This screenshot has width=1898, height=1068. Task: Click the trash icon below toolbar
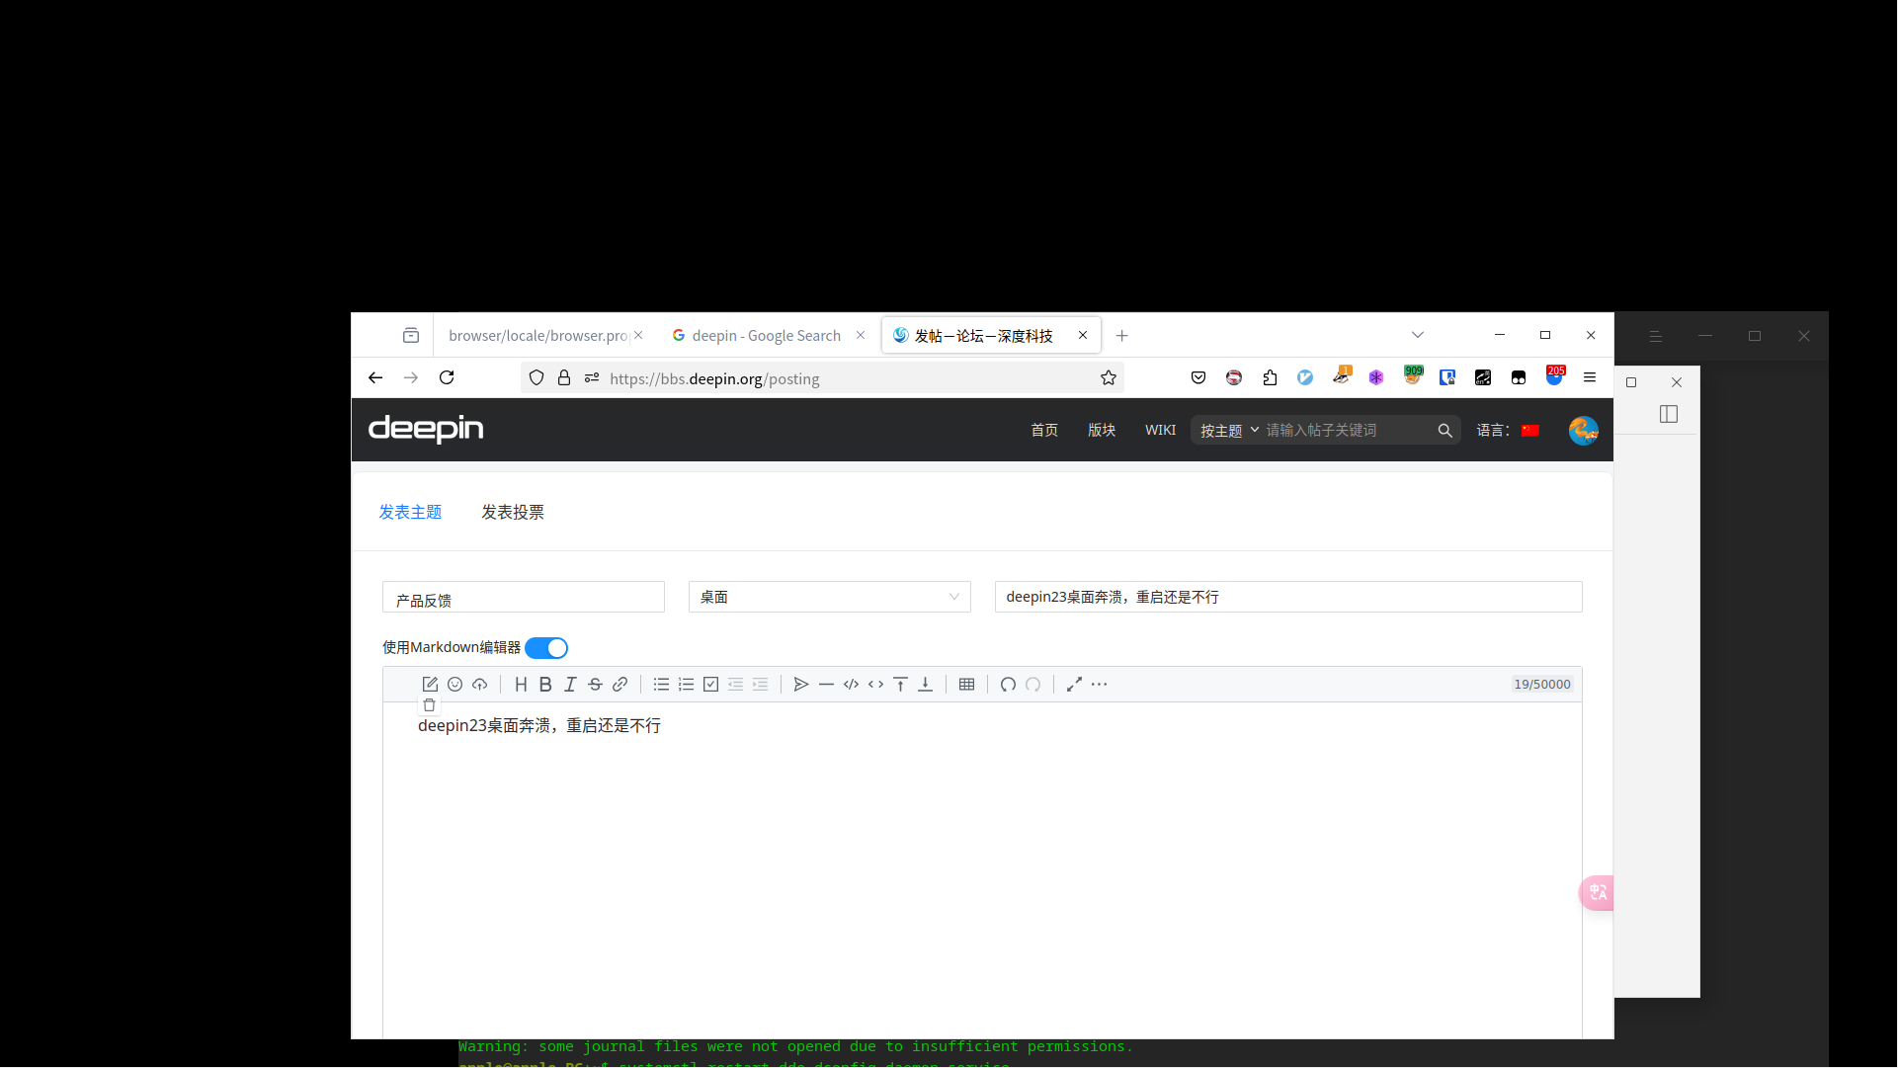[x=429, y=705]
